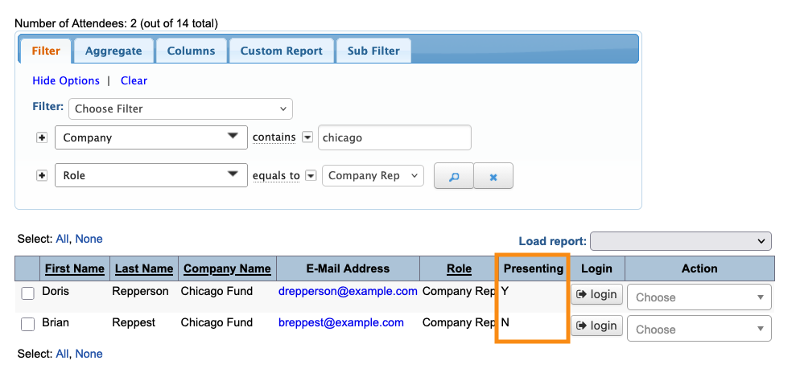Open the Columns tab

191,51
